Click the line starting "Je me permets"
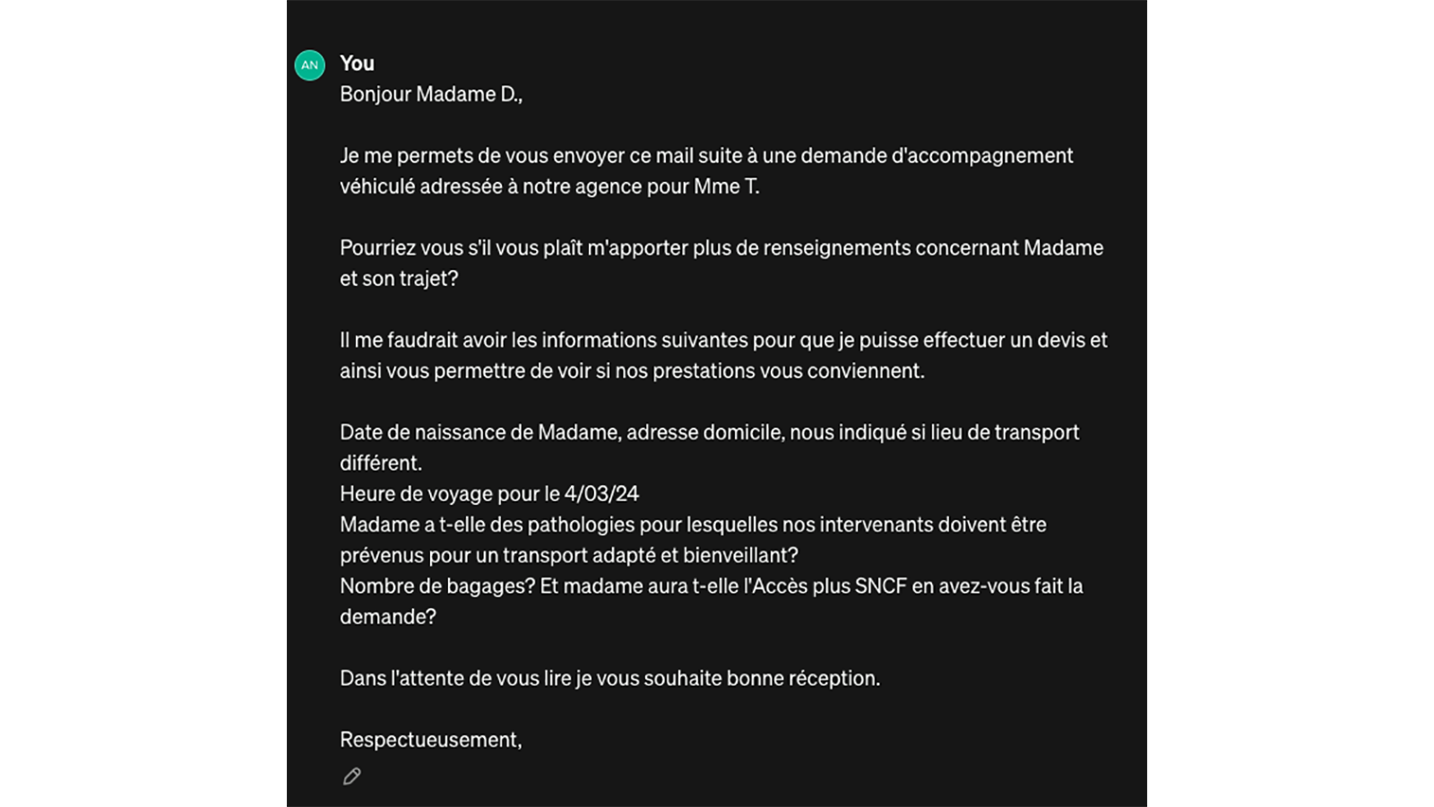Image resolution: width=1434 pixels, height=807 pixels. coord(705,156)
